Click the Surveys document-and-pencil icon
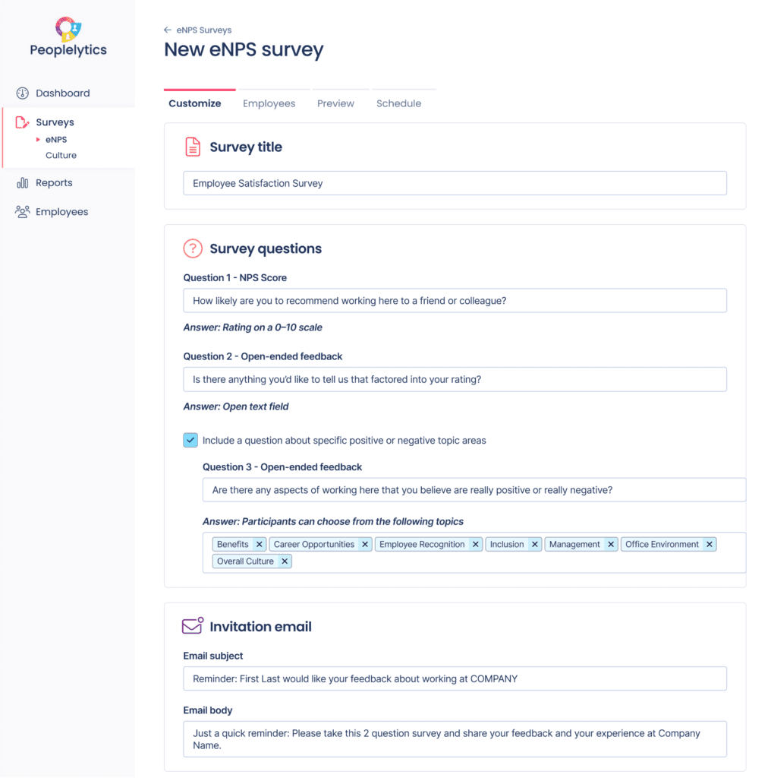This screenshot has width=771, height=778. tap(22, 122)
